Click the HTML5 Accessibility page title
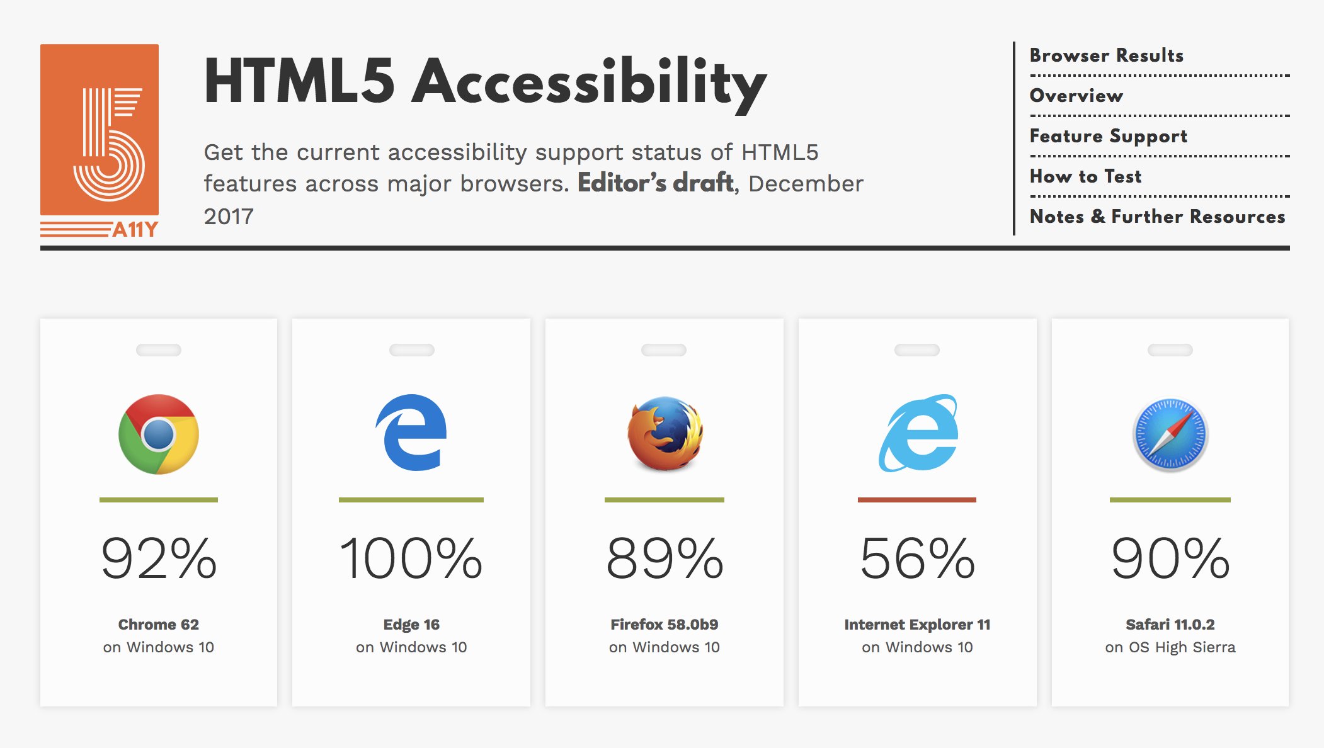The image size is (1324, 748). (x=485, y=82)
